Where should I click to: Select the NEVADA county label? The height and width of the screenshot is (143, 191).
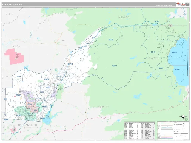[x=124, y=18]
